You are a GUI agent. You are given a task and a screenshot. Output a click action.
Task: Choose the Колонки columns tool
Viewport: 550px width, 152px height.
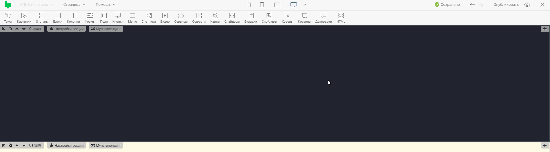73,18
